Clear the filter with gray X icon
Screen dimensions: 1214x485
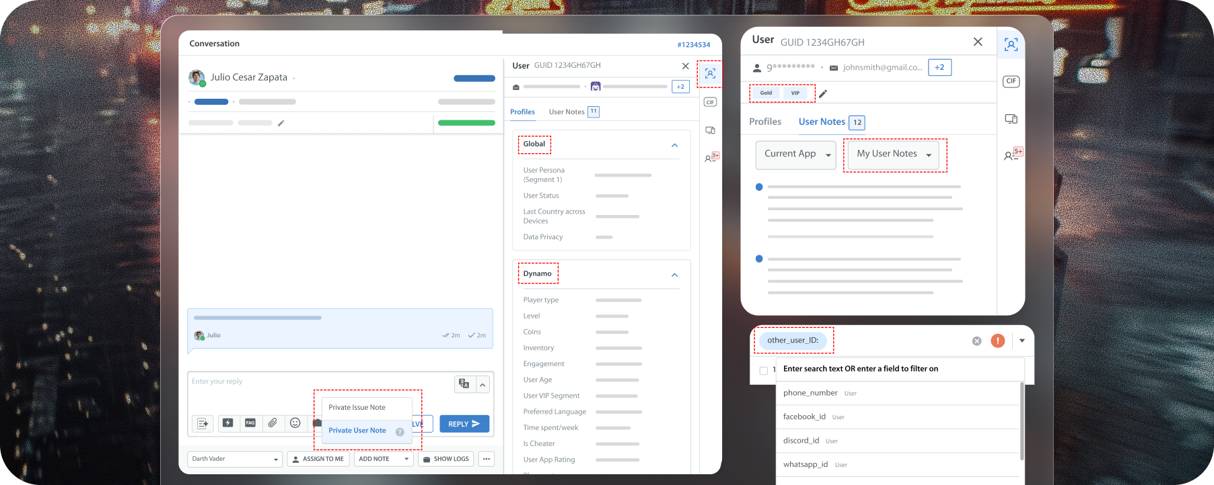976,341
